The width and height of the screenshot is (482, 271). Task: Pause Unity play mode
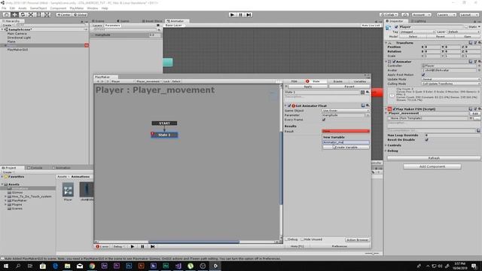[241, 15]
